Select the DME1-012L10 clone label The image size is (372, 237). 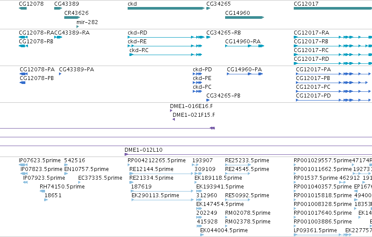click(x=143, y=150)
